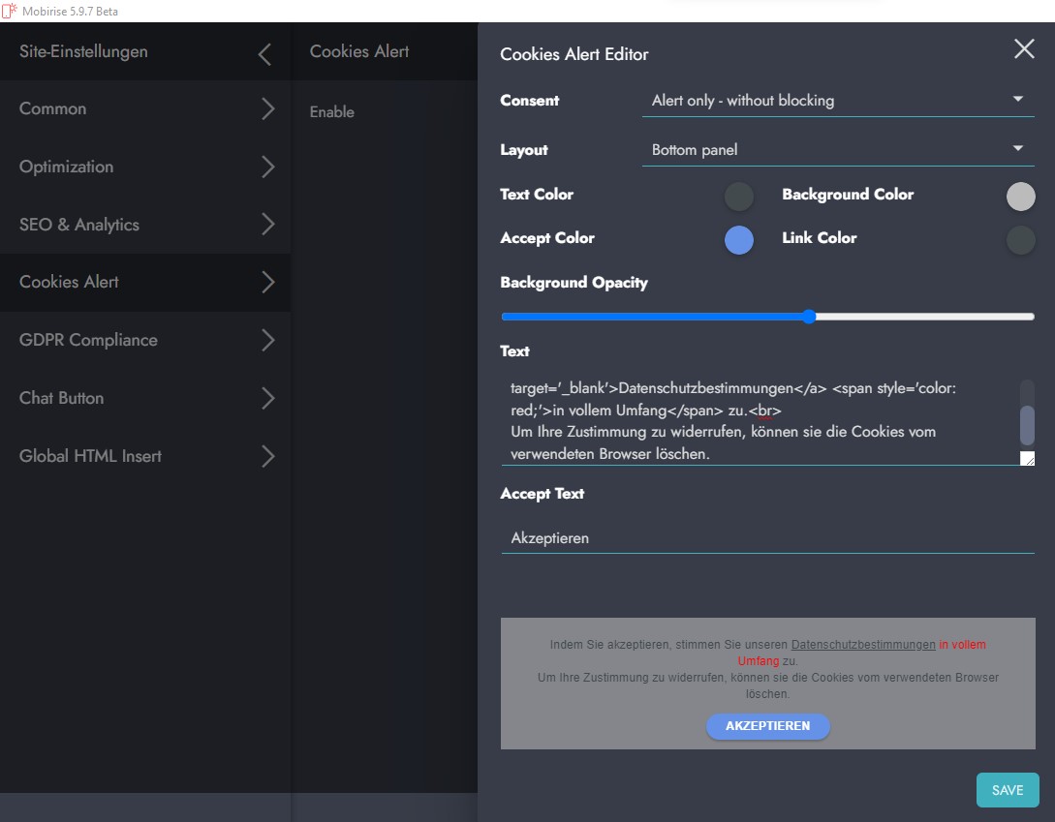Click the arrow next to Common
This screenshot has height=822, width=1055.
click(268, 109)
